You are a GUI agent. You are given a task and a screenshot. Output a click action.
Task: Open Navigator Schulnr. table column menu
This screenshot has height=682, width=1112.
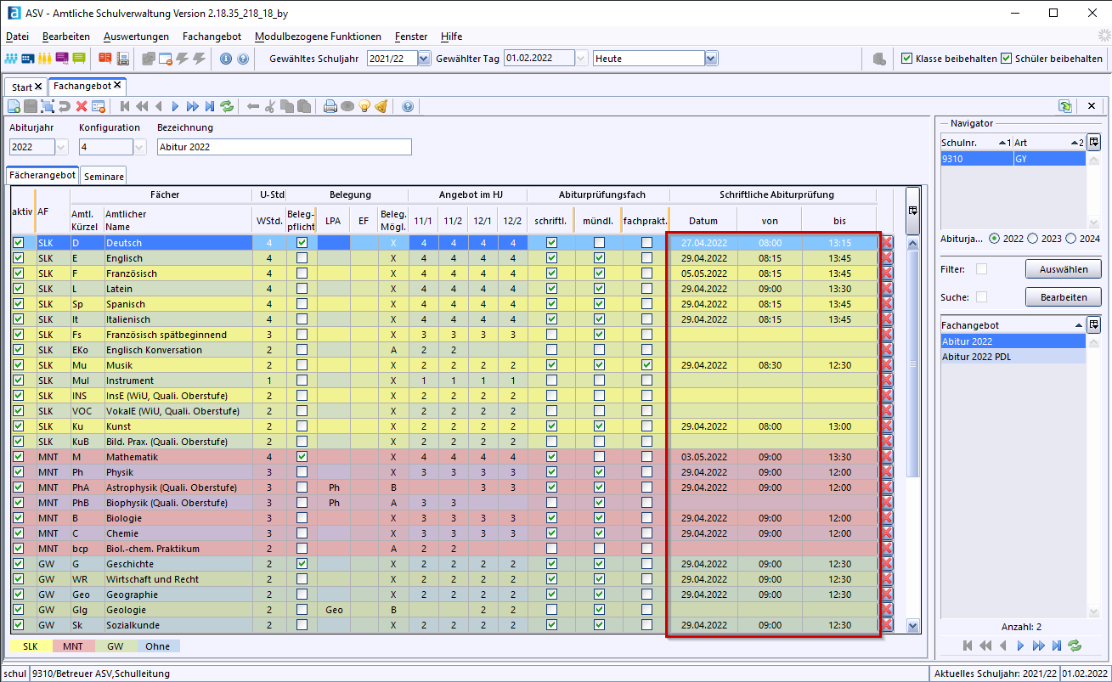tap(1095, 142)
